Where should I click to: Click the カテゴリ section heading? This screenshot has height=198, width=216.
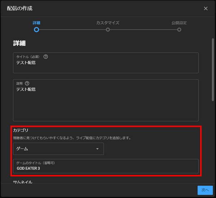tap(21, 130)
